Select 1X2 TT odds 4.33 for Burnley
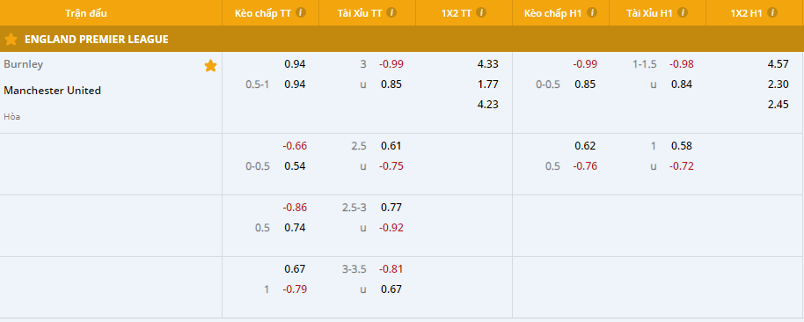Viewport: 804px width, 322px height. pos(487,64)
